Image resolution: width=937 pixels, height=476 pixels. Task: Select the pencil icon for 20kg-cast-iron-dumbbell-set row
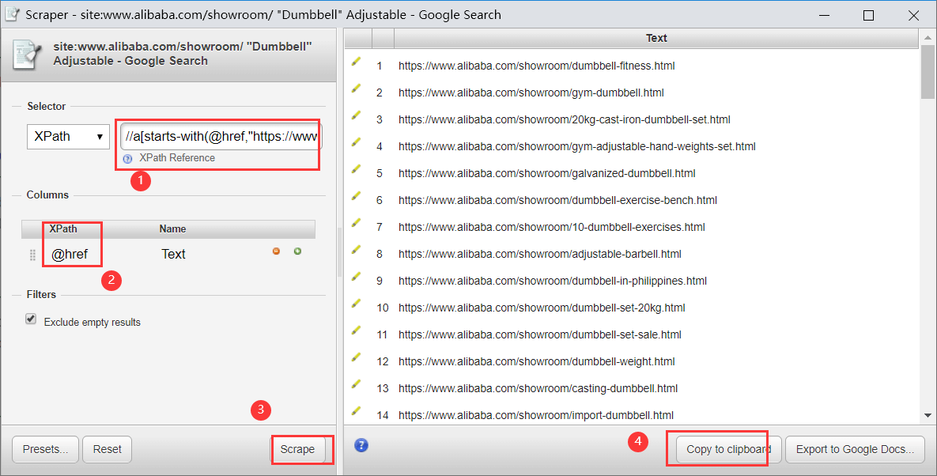pos(356,115)
